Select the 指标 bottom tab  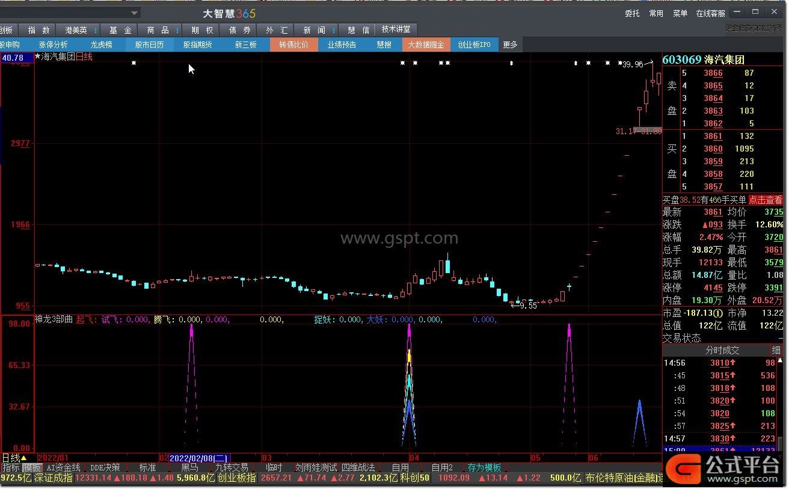(x=11, y=467)
